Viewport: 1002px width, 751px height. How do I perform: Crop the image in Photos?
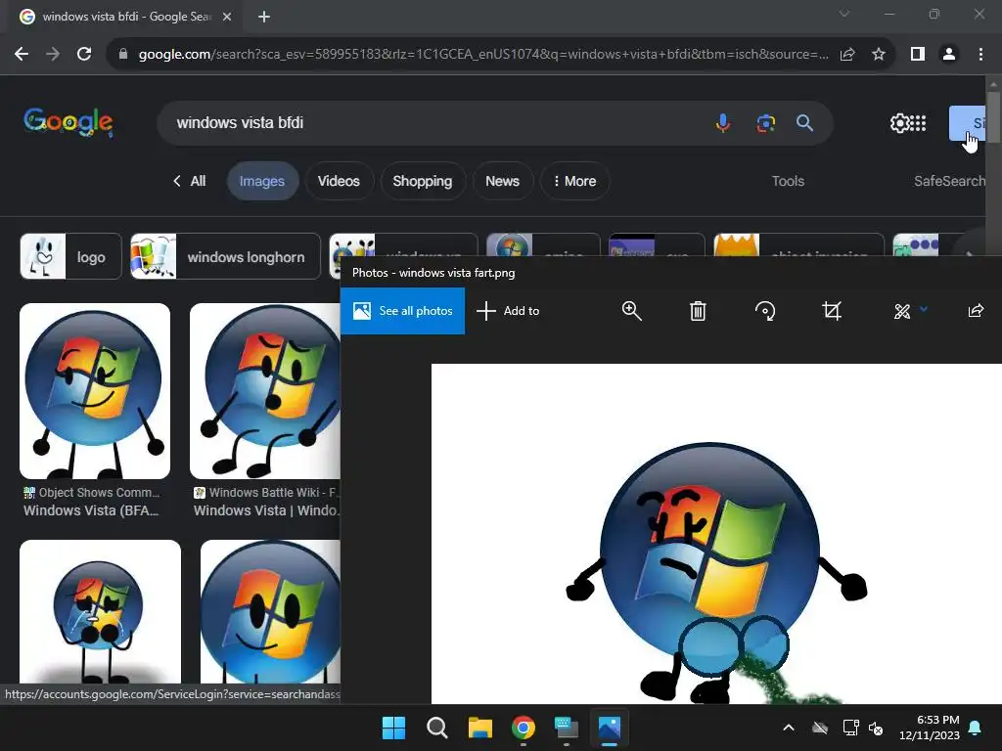coord(832,311)
